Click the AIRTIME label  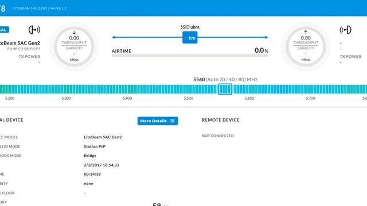click(x=121, y=51)
